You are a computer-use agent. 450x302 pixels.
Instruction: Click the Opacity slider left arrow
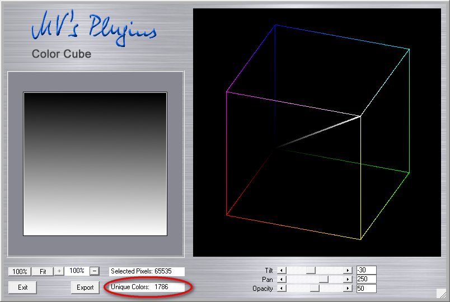tap(282, 288)
